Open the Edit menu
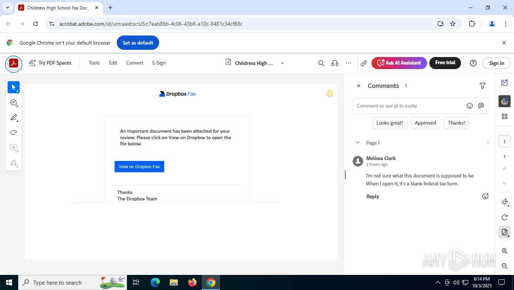The height and width of the screenshot is (290, 514). tap(113, 63)
